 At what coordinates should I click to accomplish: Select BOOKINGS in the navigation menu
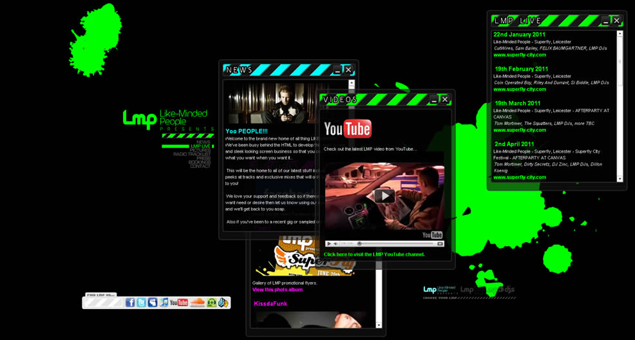tap(200, 162)
